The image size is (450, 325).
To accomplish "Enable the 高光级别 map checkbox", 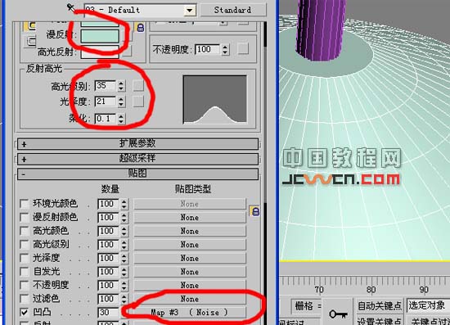I will pyautogui.click(x=25, y=244).
